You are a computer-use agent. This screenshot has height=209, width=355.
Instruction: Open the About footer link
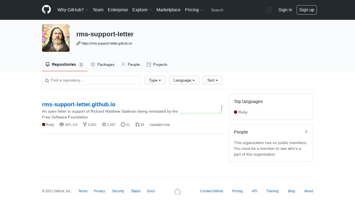[x=309, y=191]
